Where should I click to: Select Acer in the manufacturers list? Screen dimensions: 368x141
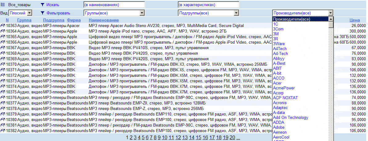tap(277, 83)
